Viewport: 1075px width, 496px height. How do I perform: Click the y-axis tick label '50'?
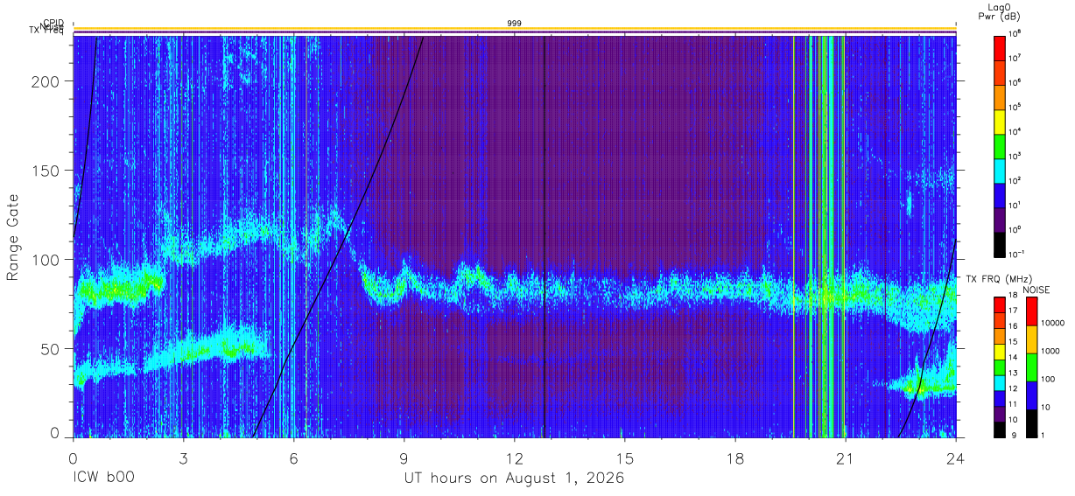(50, 349)
